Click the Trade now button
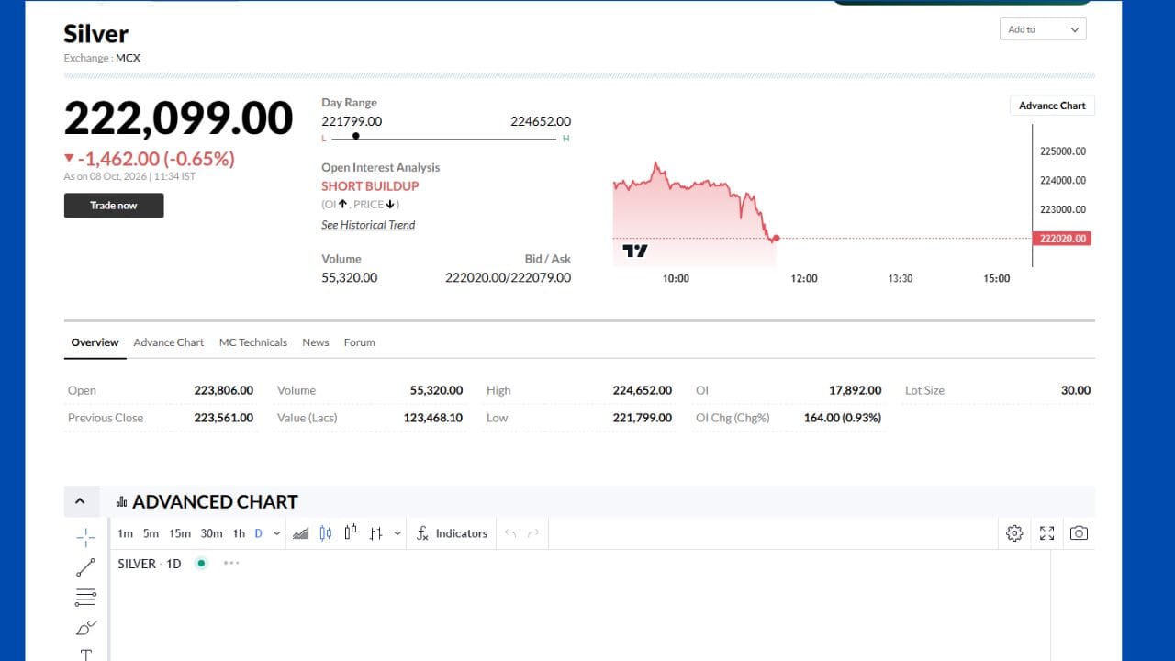Screen dimensions: 1175x661 [114, 206]
